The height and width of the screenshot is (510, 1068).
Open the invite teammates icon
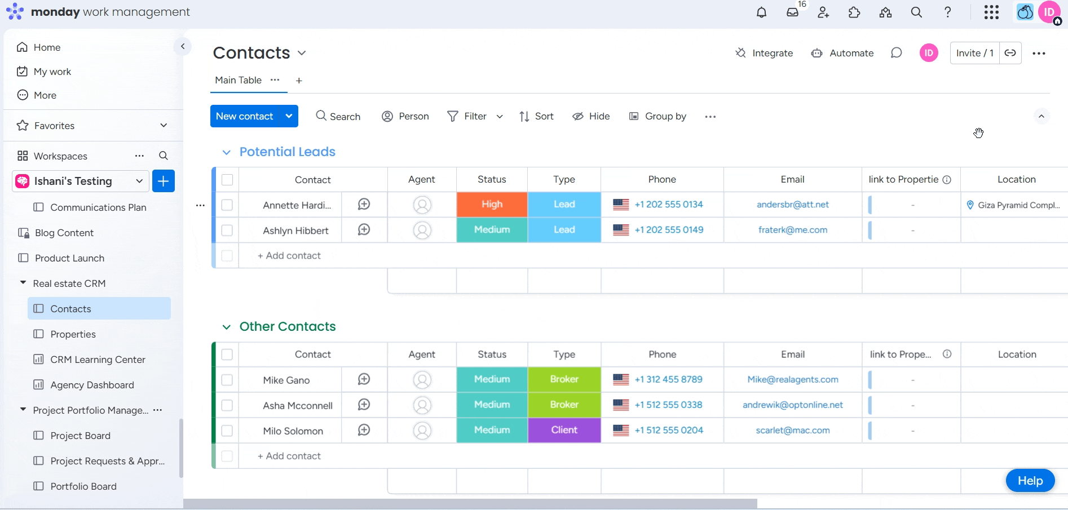pyautogui.click(x=823, y=12)
